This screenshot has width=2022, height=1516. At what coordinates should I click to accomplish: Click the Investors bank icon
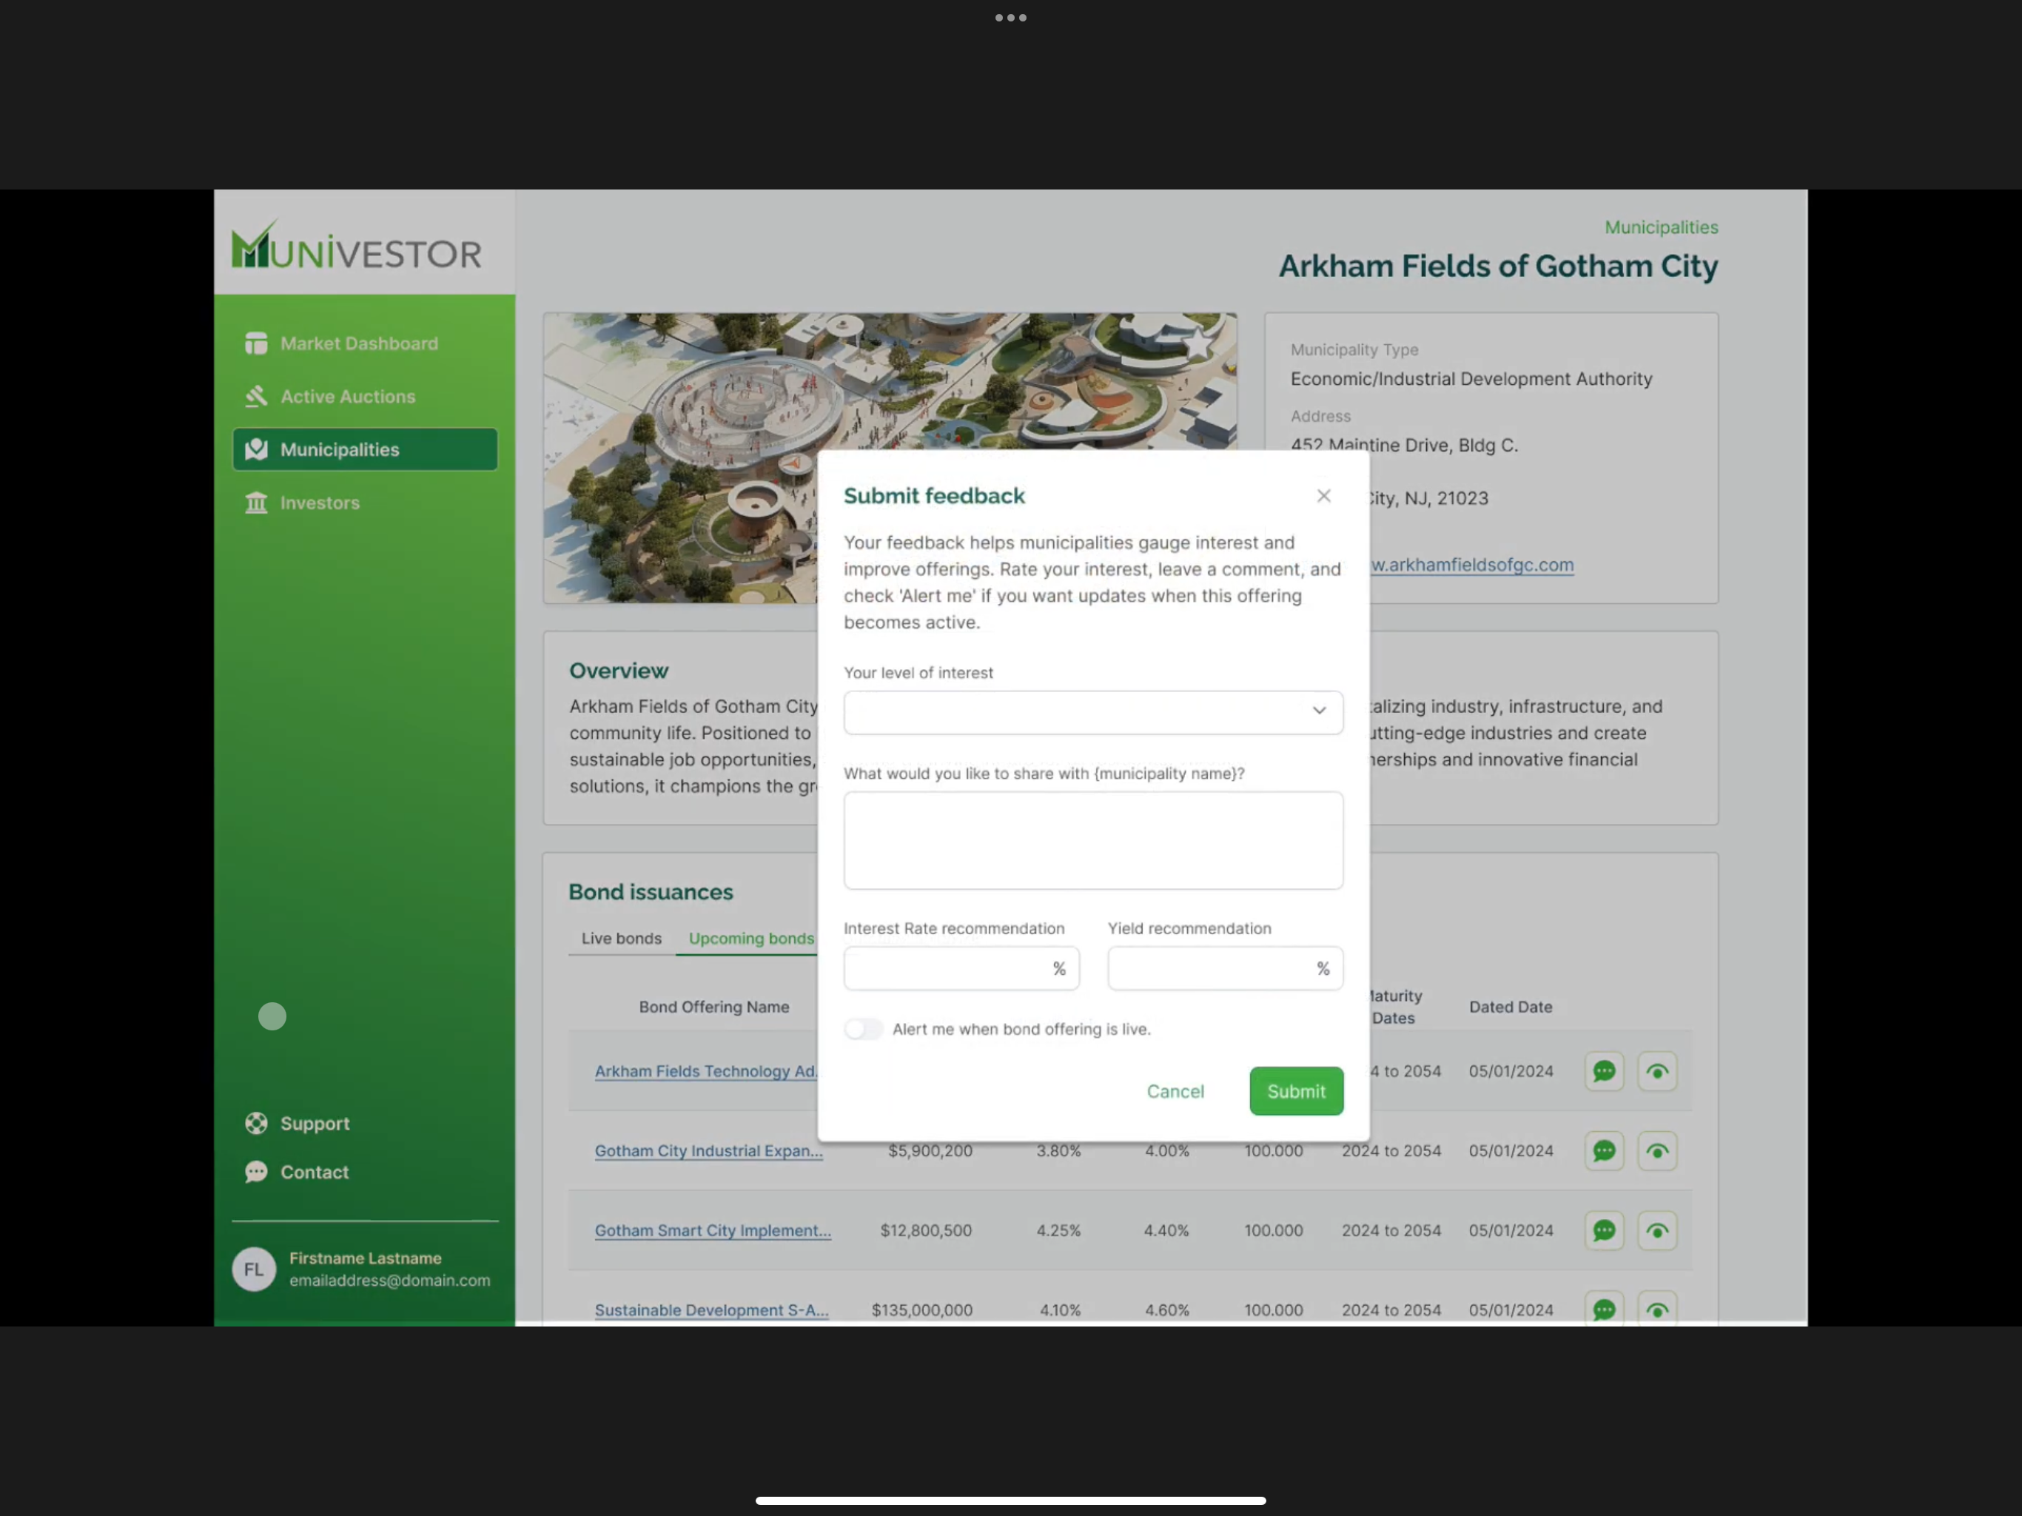(256, 503)
